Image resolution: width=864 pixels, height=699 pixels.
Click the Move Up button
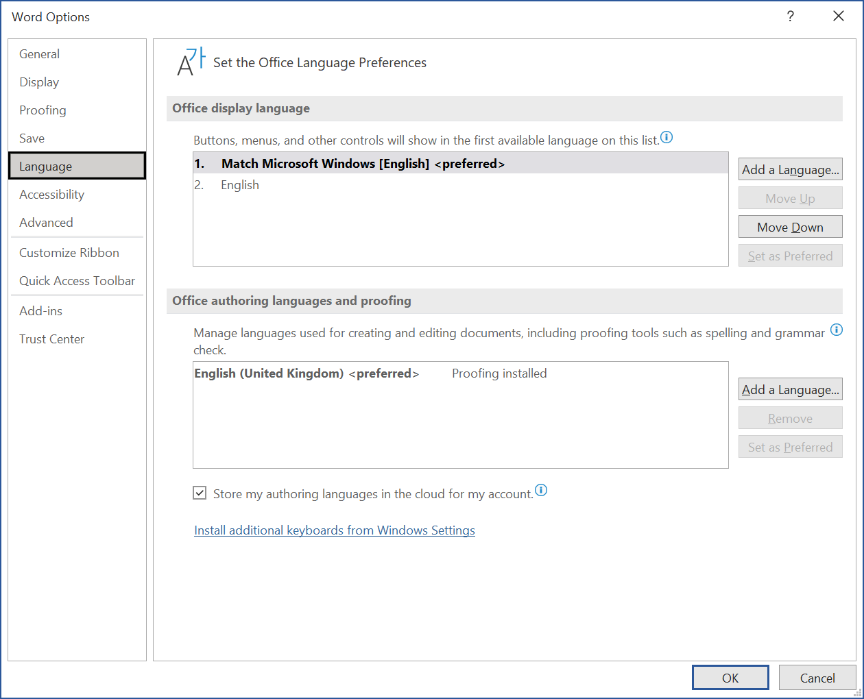791,198
